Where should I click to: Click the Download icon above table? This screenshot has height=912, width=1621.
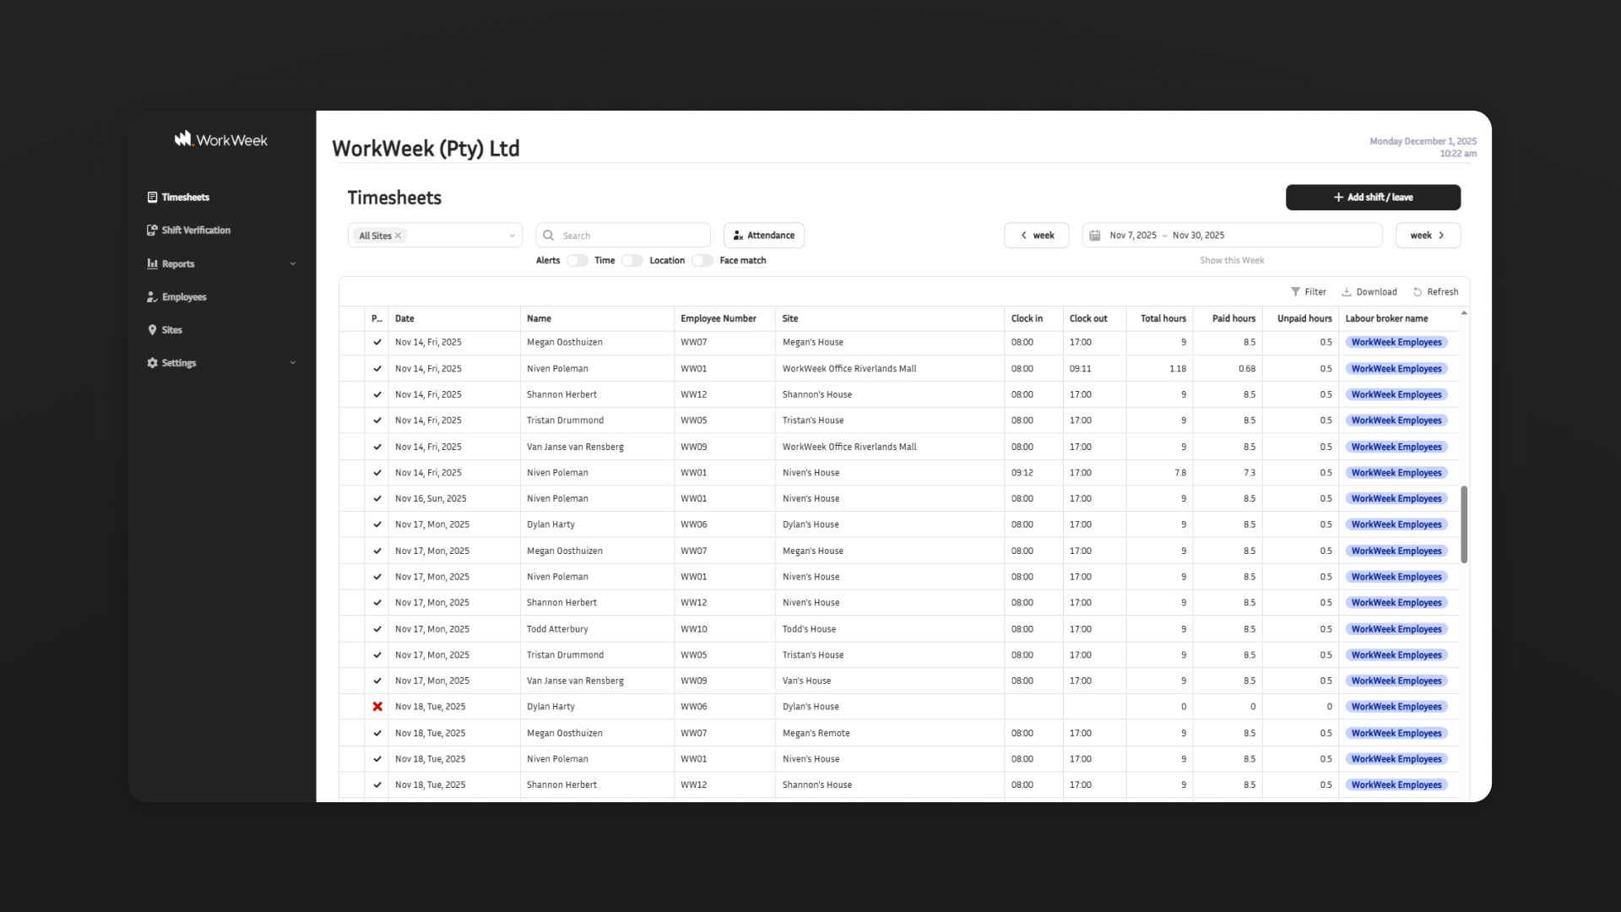pyautogui.click(x=1347, y=292)
